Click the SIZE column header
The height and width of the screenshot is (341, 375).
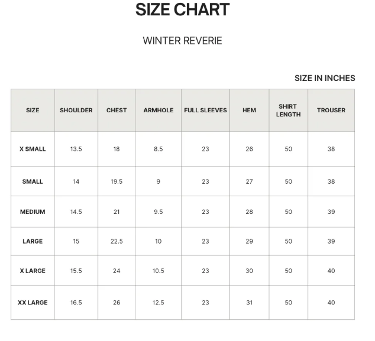(33, 111)
